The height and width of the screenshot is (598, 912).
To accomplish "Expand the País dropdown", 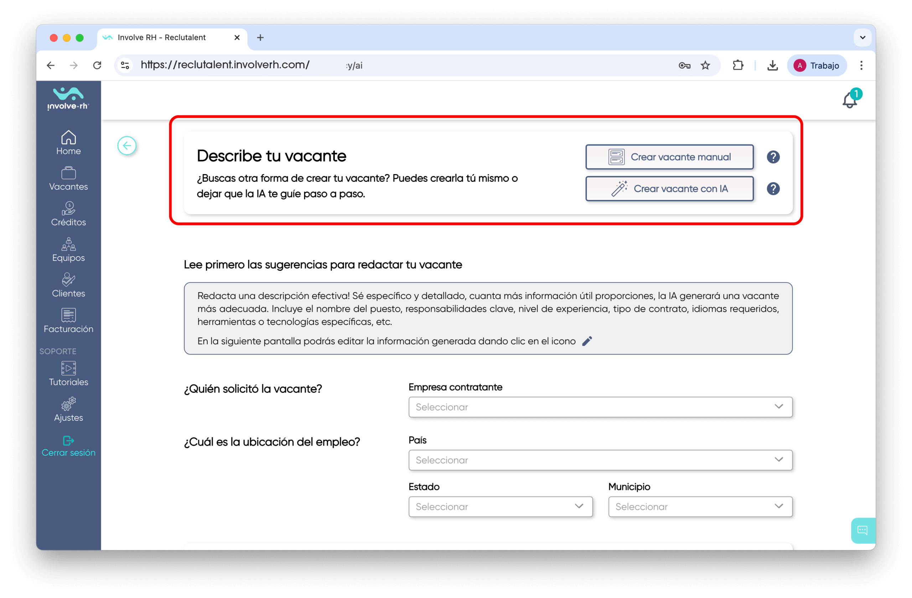I will (x=600, y=460).
